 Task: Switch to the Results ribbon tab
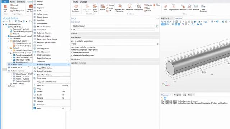[75, 2]
